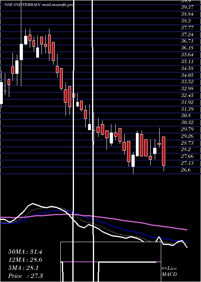Select the 27.13 price axis label
The height and width of the screenshot is (282, 201).
tap(188, 163)
